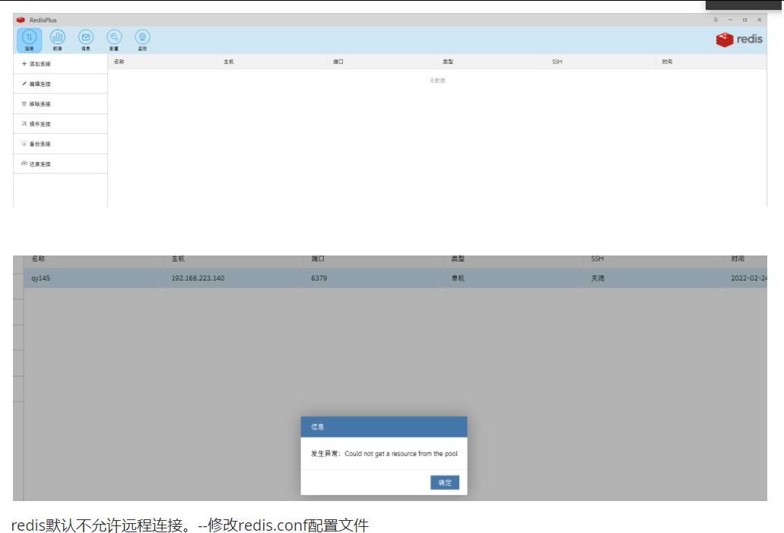Click 确定 button in the error dialog
The height and width of the screenshot is (533, 784).
click(x=445, y=483)
